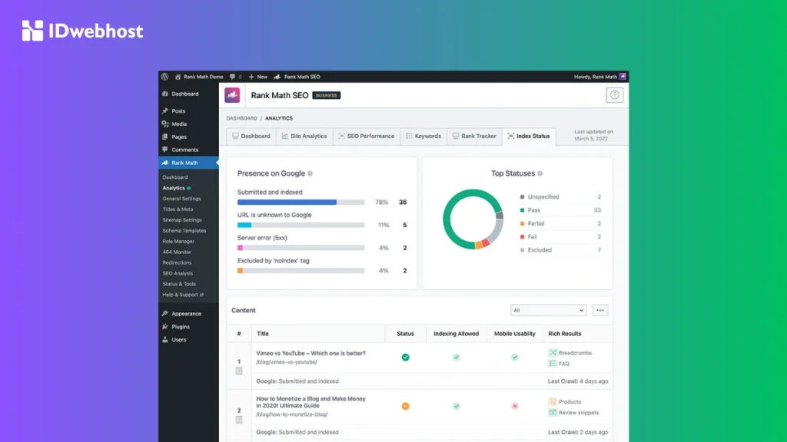The width and height of the screenshot is (787, 442).
Task: Switch to the Keywords tab
Action: pyautogui.click(x=423, y=137)
